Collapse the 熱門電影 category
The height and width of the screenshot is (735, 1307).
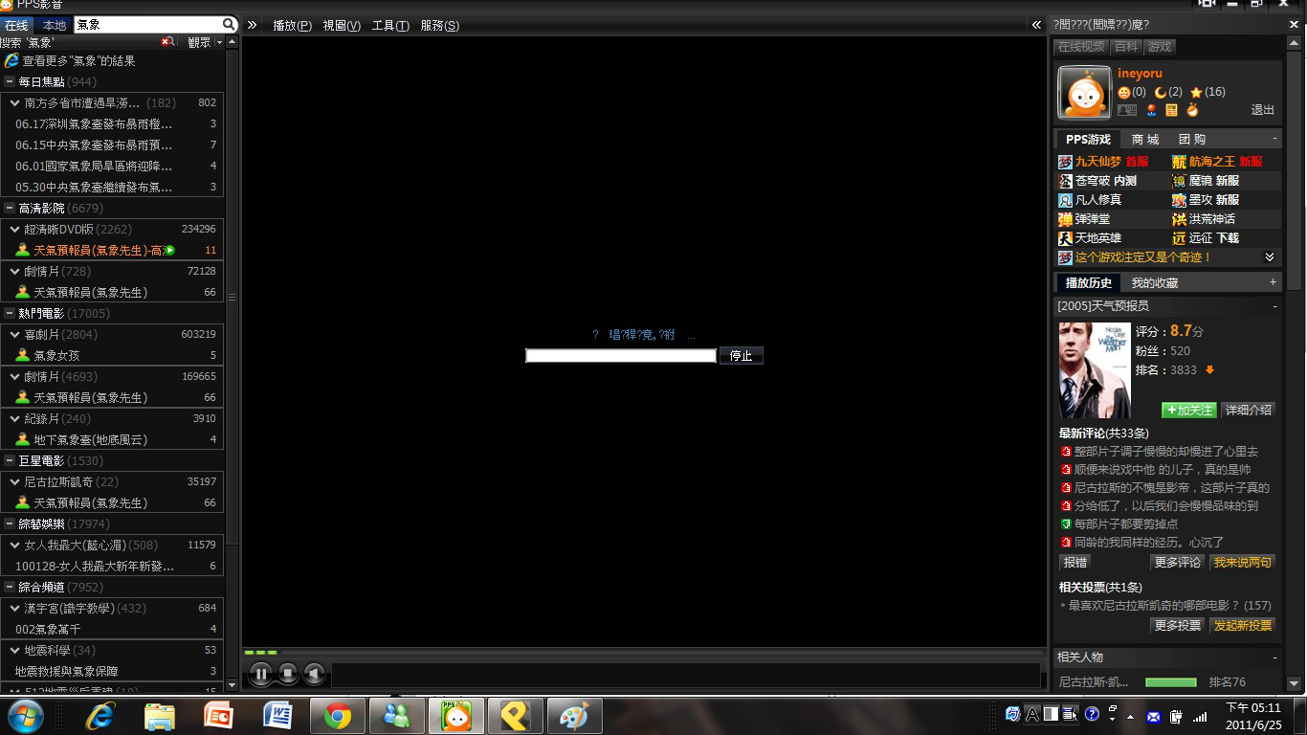(10, 314)
